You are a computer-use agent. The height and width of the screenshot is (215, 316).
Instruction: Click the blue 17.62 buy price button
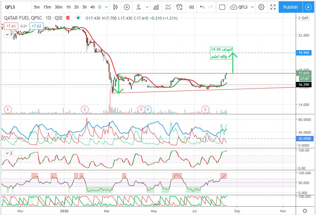(37, 26)
